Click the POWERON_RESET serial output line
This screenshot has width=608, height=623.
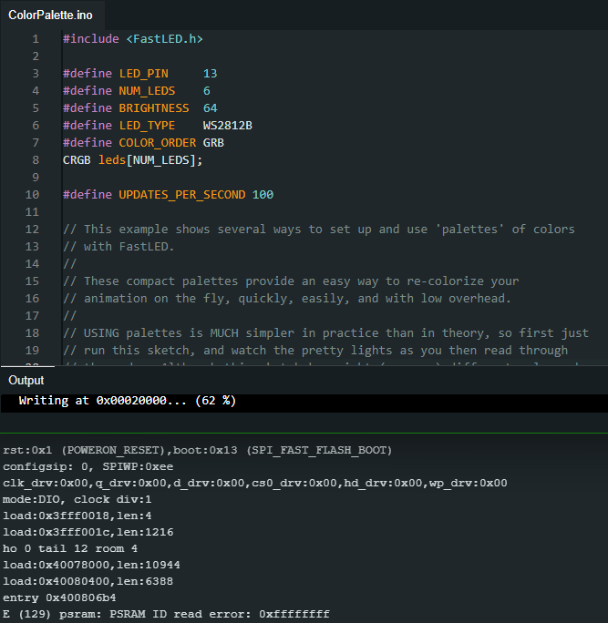(x=197, y=450)
